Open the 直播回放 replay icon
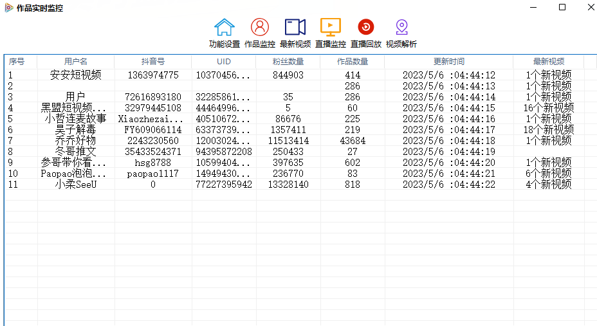The height and width of the screenshot is (326, 597). [366, 27]
